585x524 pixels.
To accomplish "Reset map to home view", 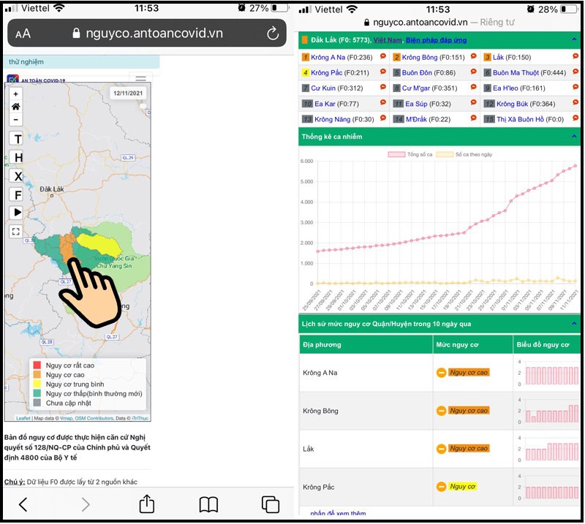I will 15,107.
